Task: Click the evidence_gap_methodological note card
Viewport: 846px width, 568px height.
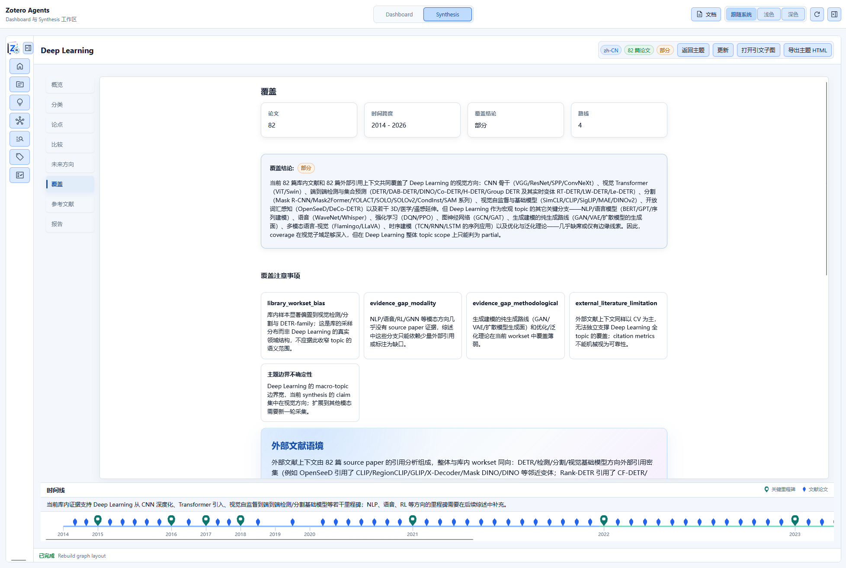Action: pos(516,325)
